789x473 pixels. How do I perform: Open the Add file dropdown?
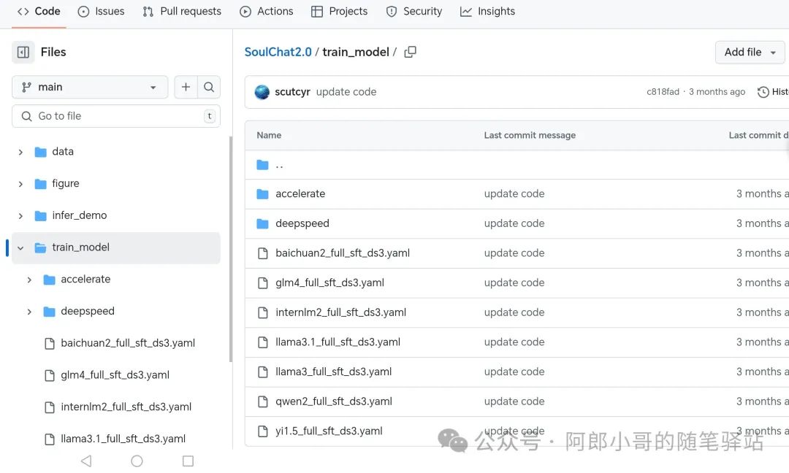point(750,52)
